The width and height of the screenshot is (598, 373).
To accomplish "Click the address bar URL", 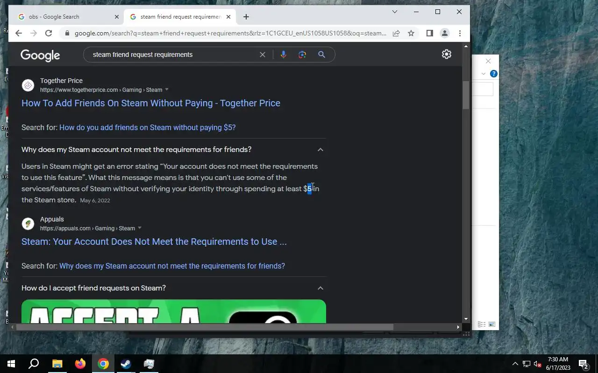I will 230,33.
